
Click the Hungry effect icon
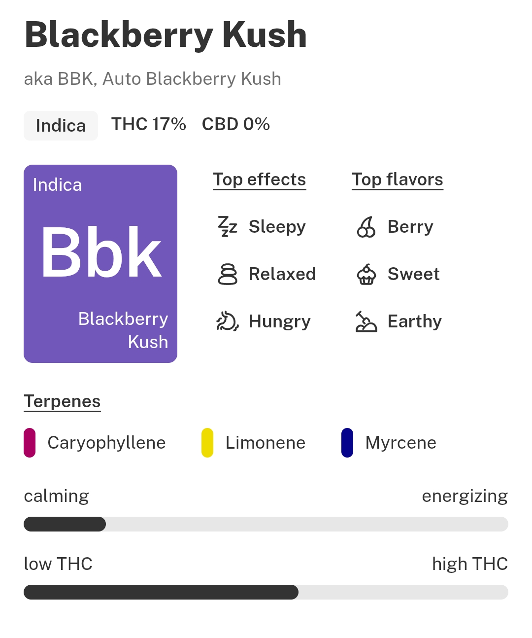228,321
